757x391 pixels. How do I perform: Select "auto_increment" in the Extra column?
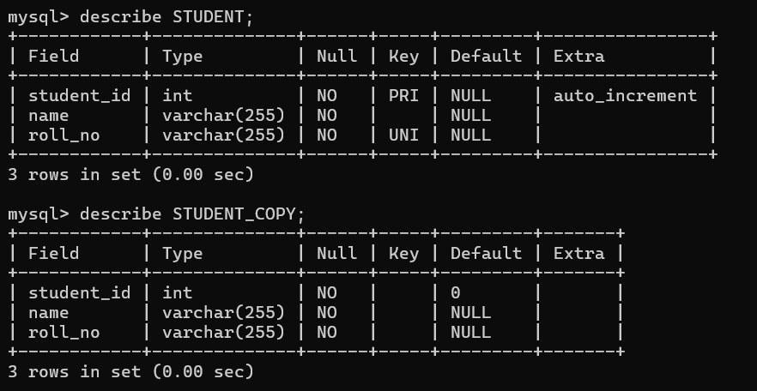tap(625, 95)
